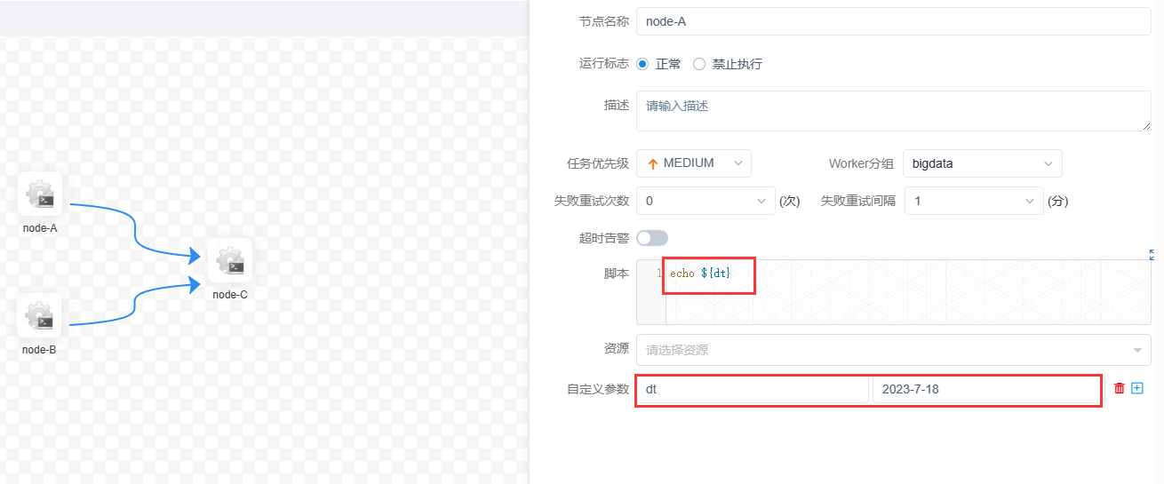Open the bigdata Worker group dropdown

(982, 163)
